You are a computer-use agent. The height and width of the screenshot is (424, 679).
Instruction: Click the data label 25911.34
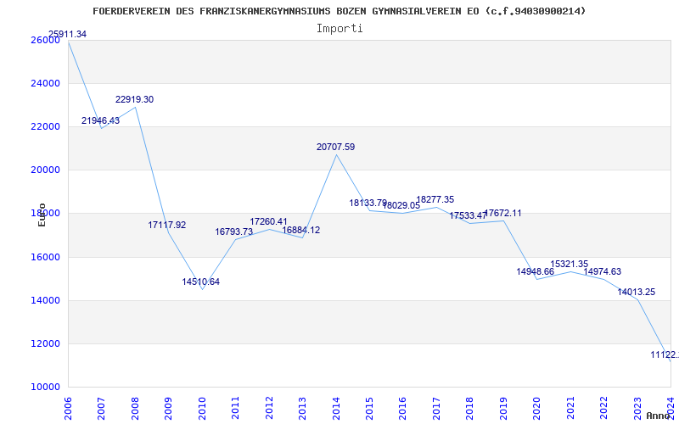pos(67,34)
